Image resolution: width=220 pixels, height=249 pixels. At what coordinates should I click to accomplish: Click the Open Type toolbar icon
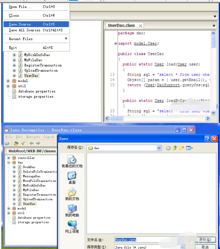tap(16, 143)
